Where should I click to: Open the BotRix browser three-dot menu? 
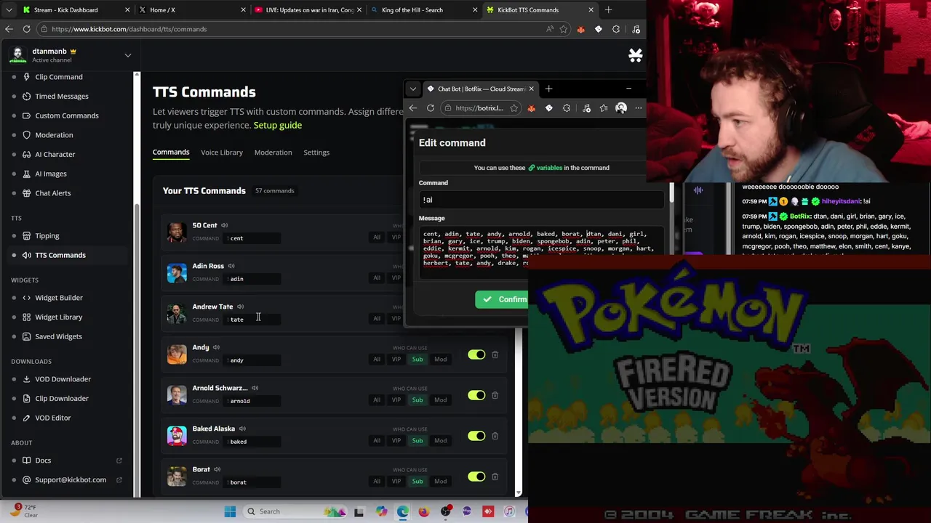click(x=638, y=108)
